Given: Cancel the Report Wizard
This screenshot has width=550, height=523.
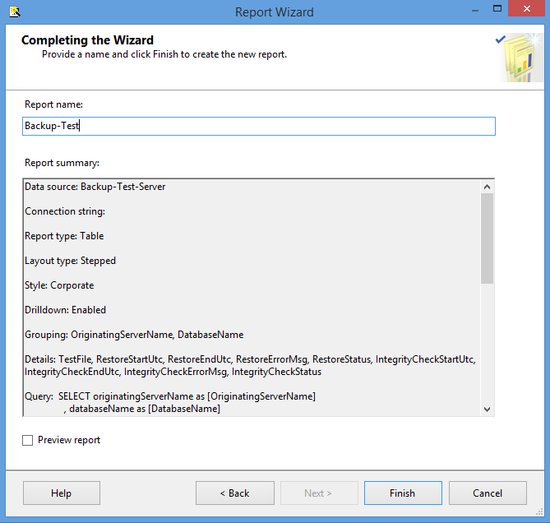Looking at the screenshot, I should click(x=487, y=493).
